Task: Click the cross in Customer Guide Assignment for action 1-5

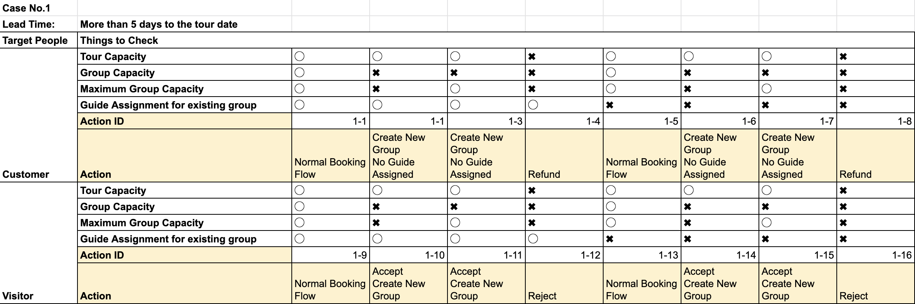Action: [610, 105]
